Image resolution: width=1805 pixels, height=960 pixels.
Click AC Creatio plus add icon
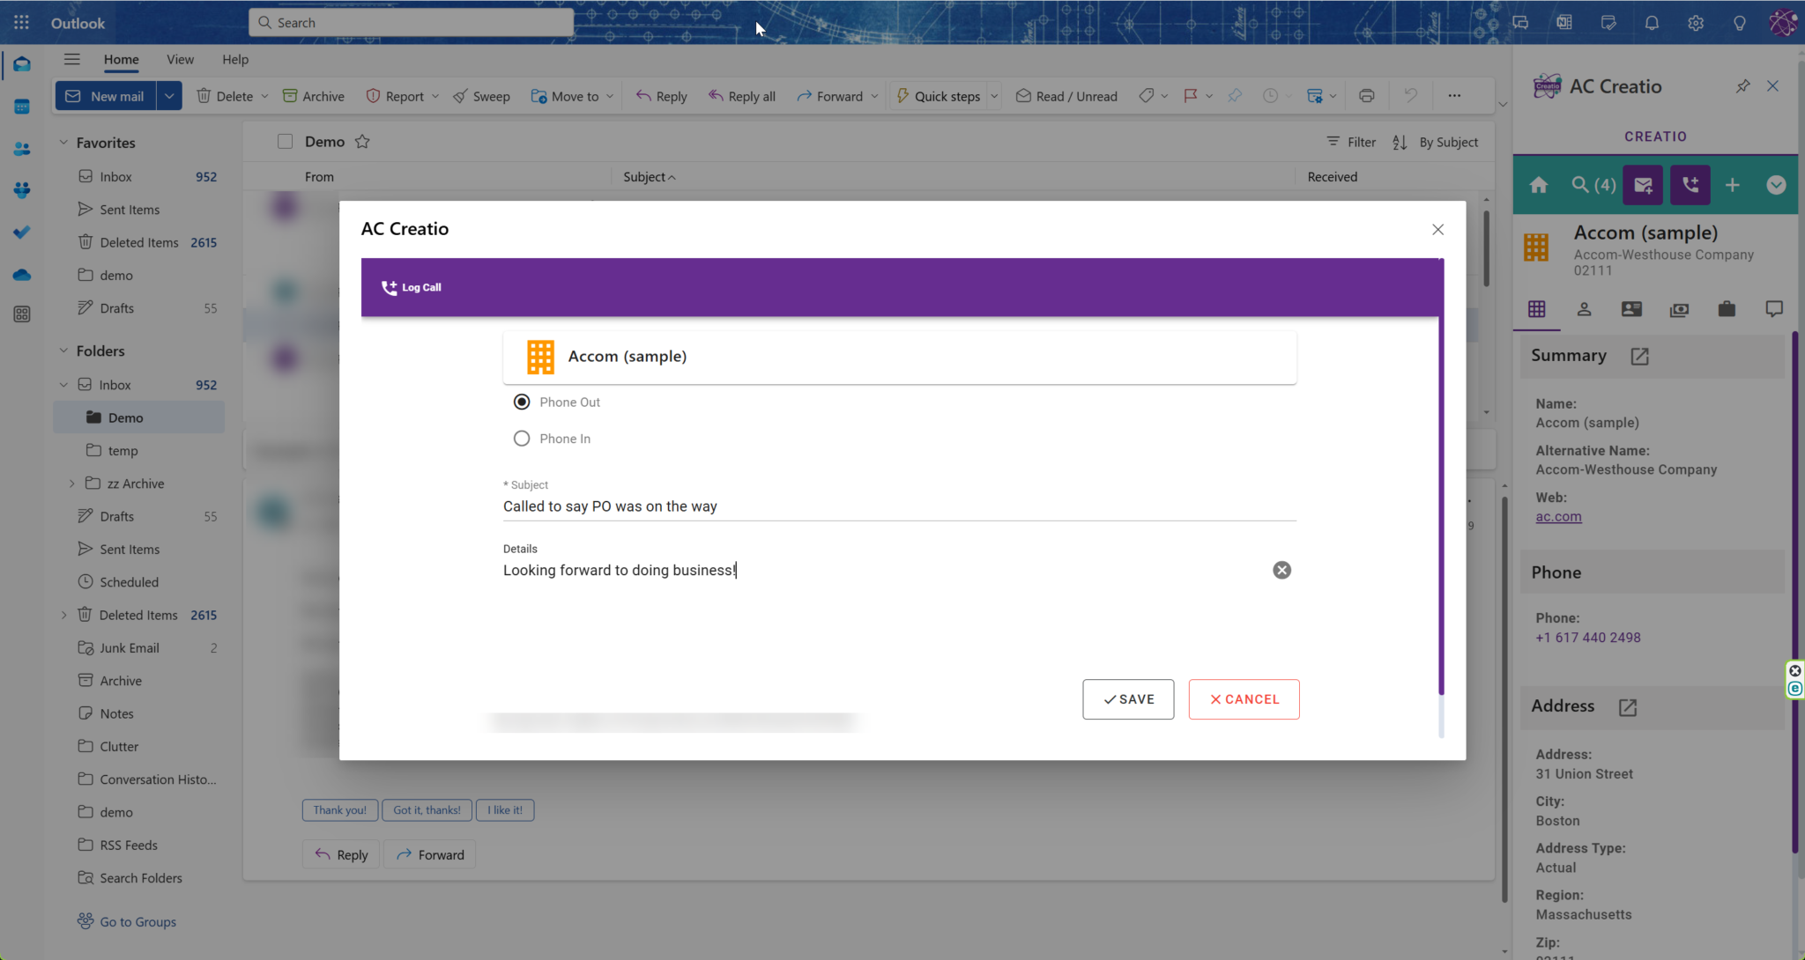[x=1733, y=185]
